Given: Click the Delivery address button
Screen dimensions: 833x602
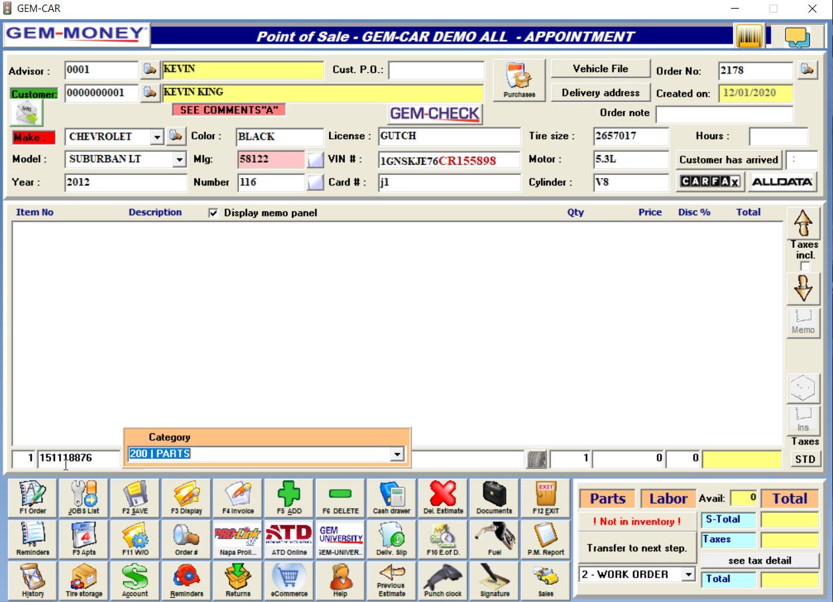Looking at the screenshot, I should pos(601,93).
